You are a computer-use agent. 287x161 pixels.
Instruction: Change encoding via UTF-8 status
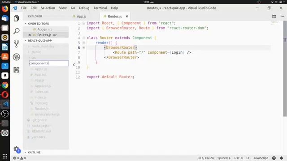[239, 158]
